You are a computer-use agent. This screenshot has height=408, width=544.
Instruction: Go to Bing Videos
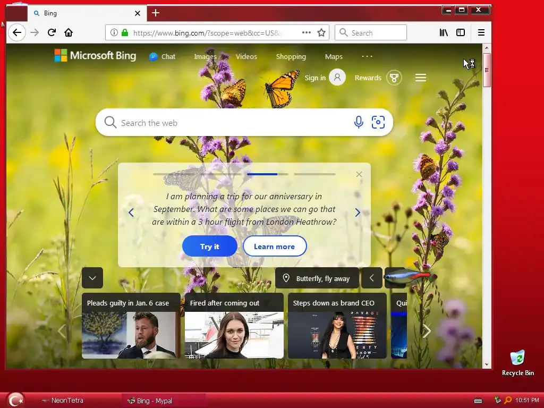[x=246, y=56]
